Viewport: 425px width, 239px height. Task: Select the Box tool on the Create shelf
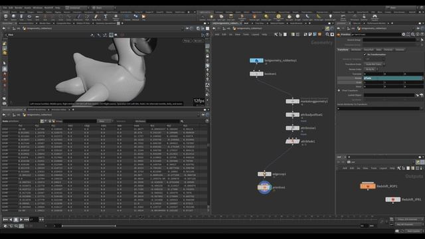pos(6,17)
